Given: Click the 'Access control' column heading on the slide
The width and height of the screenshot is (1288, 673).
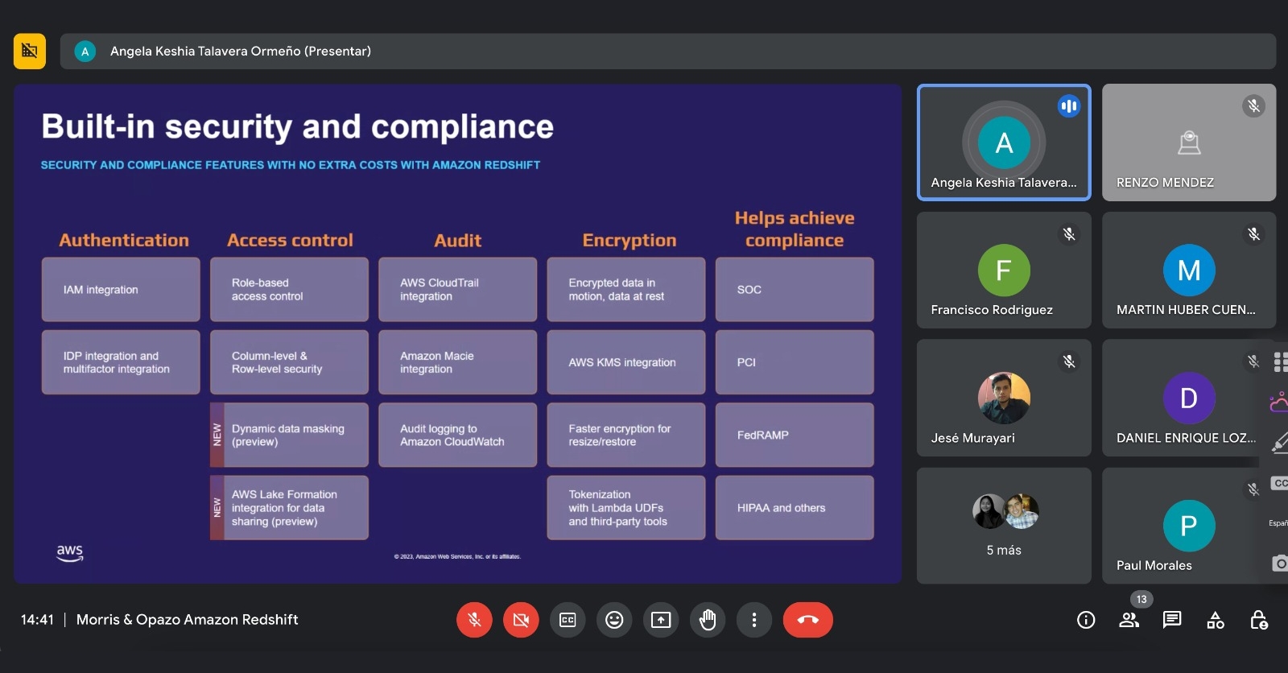Looking at the screenshot, I should point(290,240).
